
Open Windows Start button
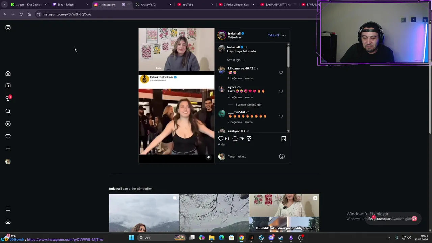click(x=131, y=238)
